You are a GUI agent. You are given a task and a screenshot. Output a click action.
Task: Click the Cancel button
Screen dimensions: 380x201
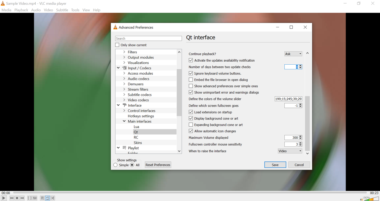[x=299, y=165]
